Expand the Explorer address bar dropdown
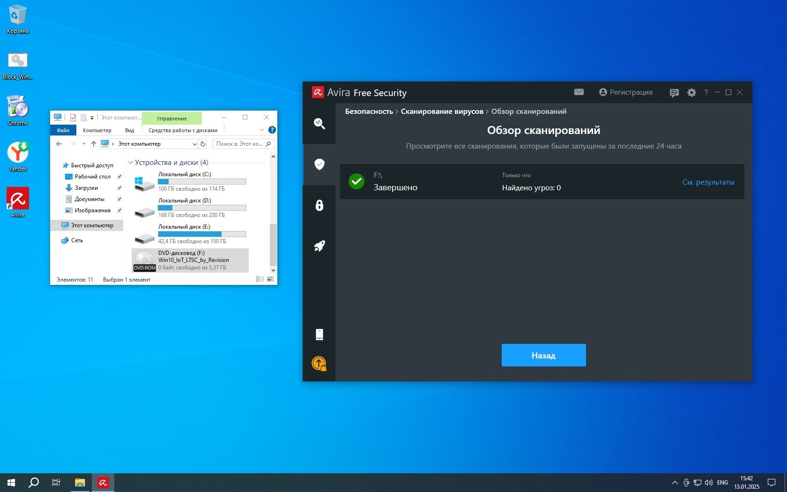787x492 pixels. coord(194,144)
